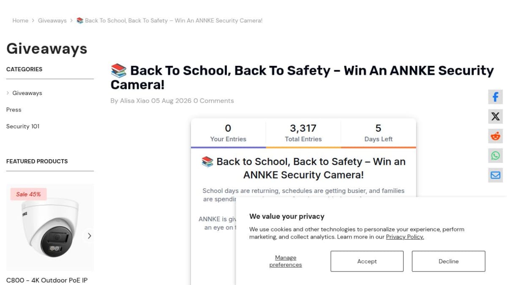Open the Press category
This screenshot has height=285, width=507.
[x=14, y=110]
